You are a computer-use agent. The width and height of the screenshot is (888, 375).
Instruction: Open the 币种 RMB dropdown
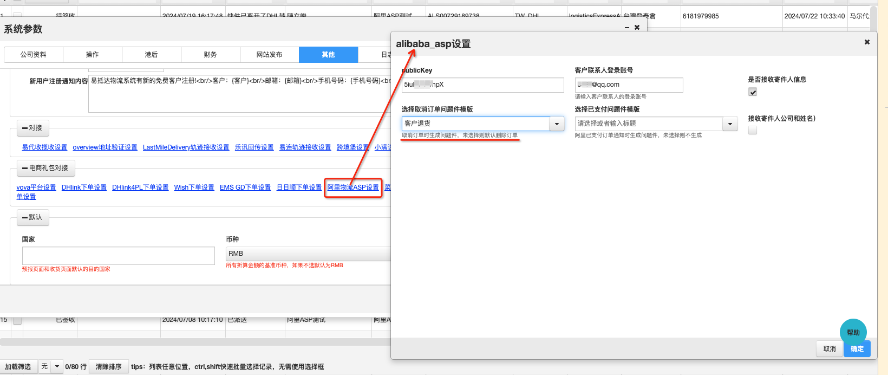point(308,254)
